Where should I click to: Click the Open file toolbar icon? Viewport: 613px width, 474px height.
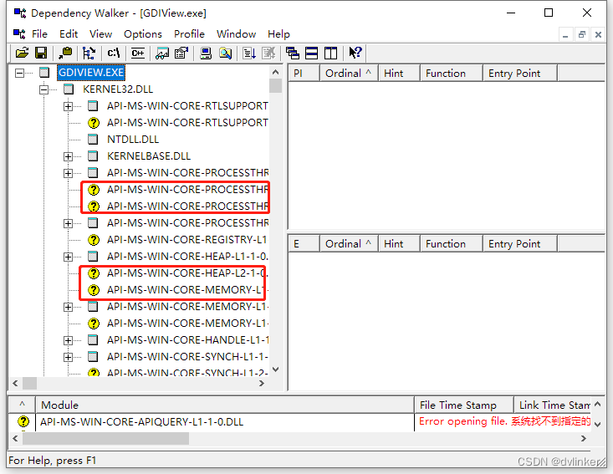click(22, 53)
